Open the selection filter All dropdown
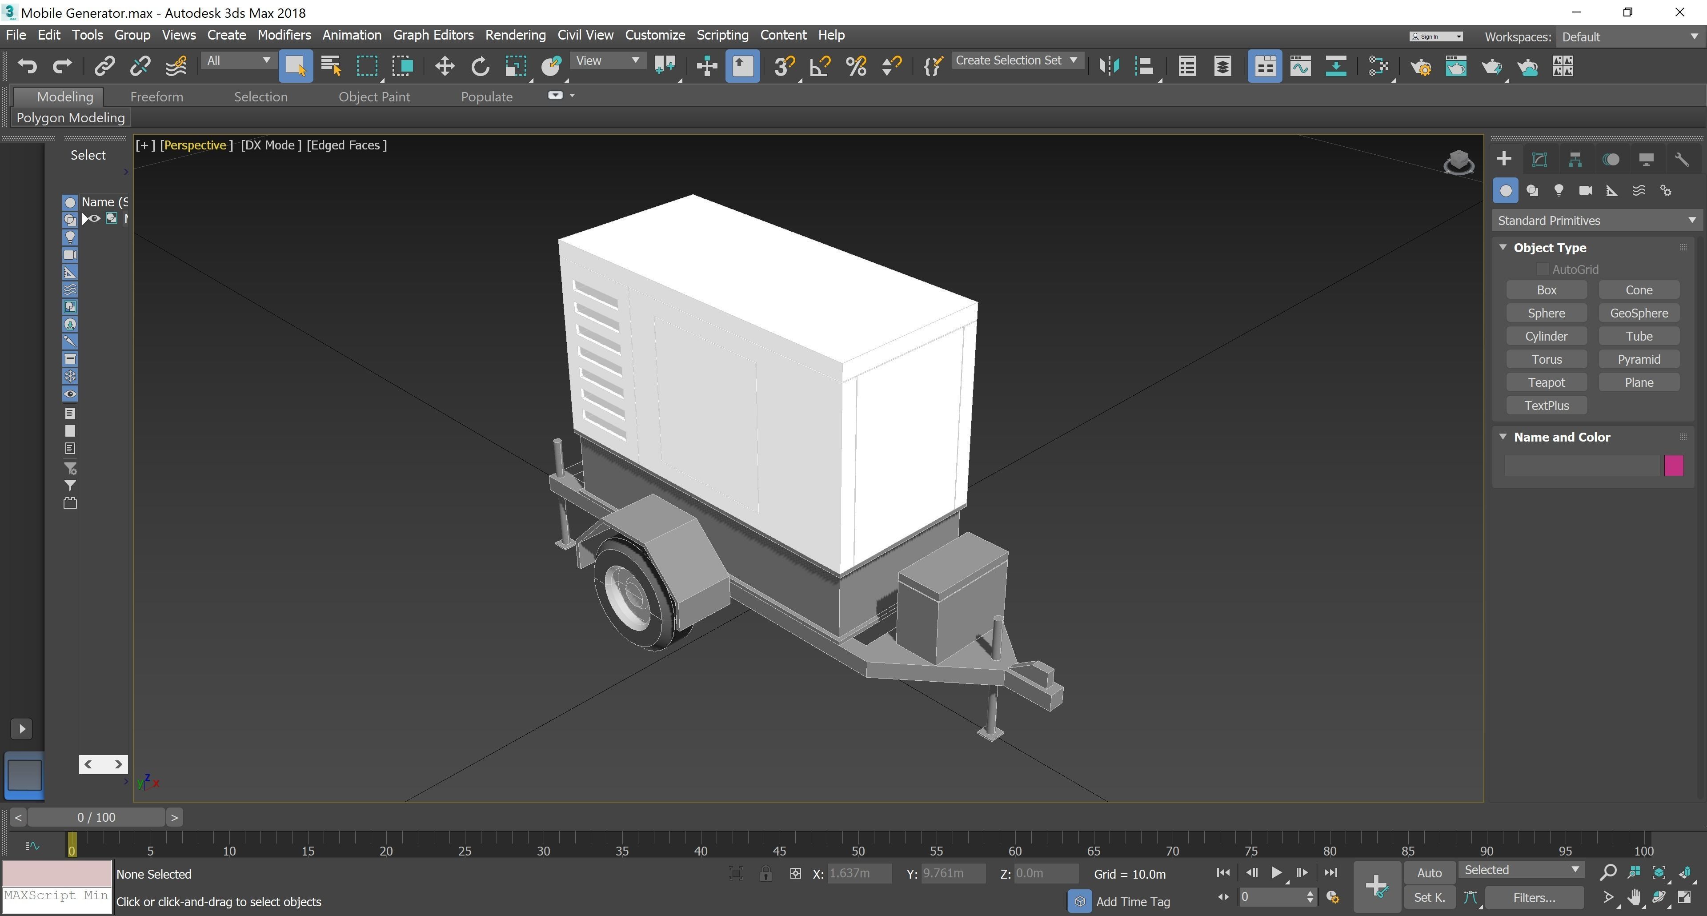This screenshot has height=916, width=1707. tap(239, 61)
